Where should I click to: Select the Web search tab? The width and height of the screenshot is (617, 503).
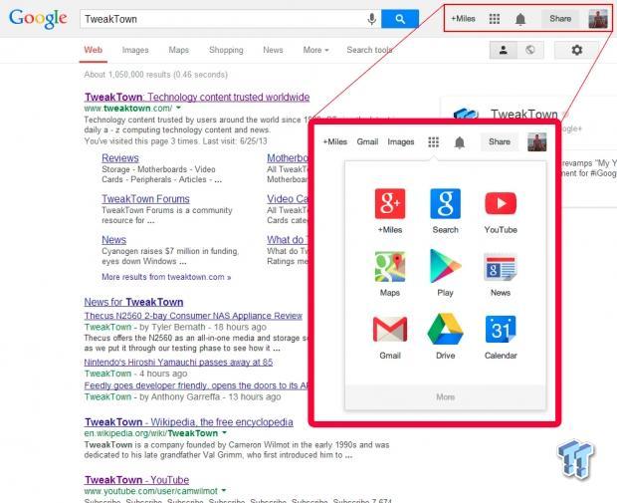[x=94, y=50]
